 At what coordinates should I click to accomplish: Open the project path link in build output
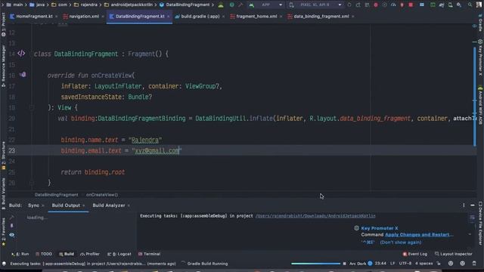[315, 216]
